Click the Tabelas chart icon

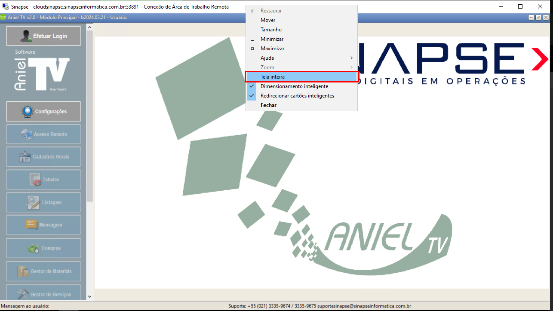[35, 180]
